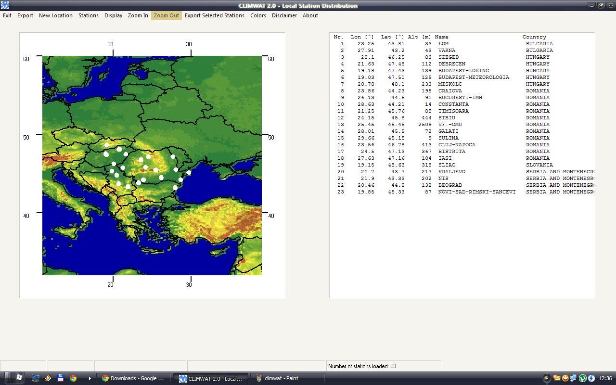Select station row KRALJEVO
The image size is (616, 385).
(x=462, y=171)
